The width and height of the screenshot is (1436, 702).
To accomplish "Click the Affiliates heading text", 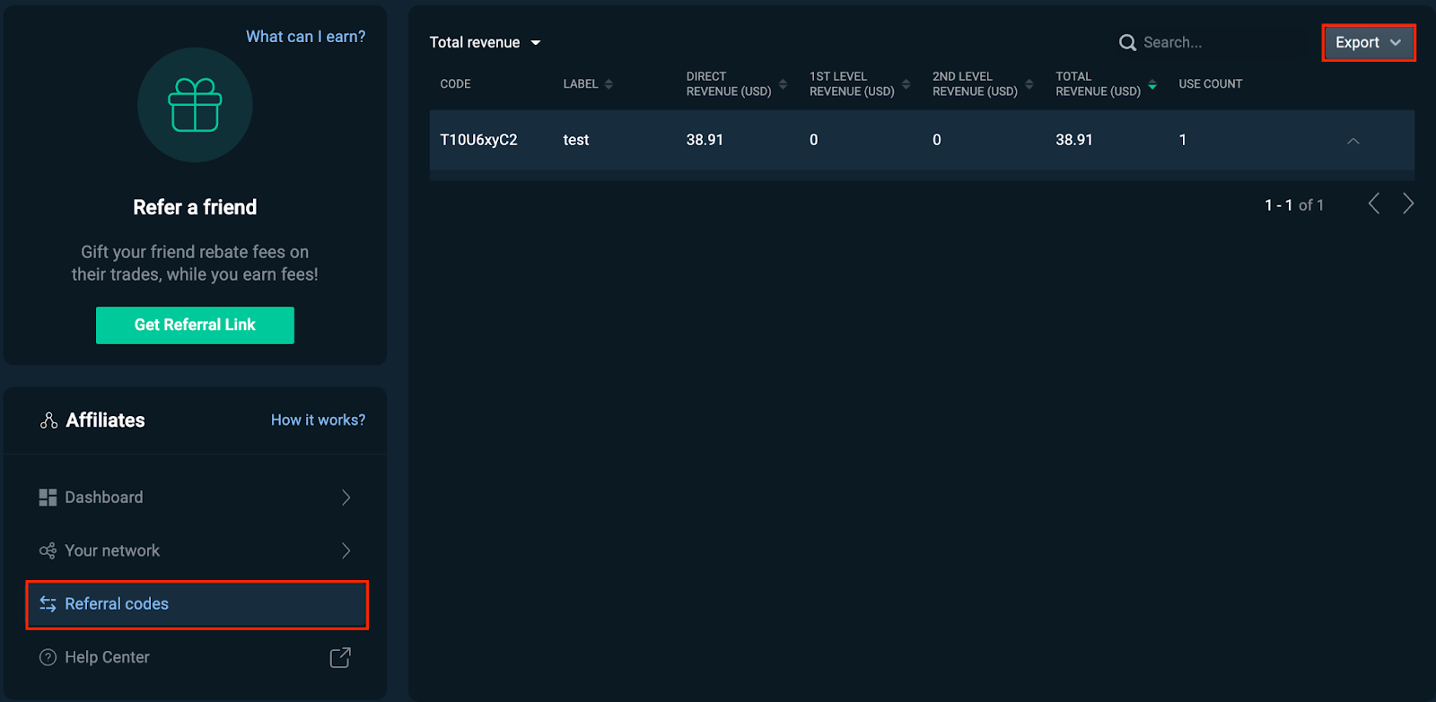I will (x=105, y=420).
